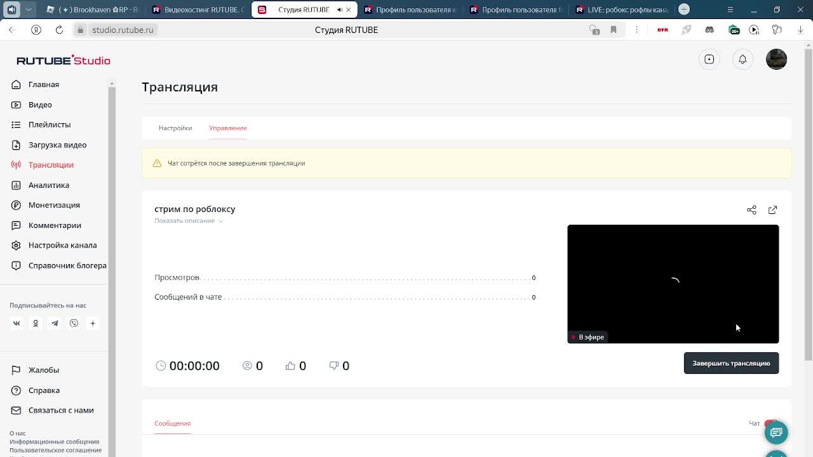Screen dimensions: 813x457
Task: Open the Discord extension icon
Action: tap(709, 30)
